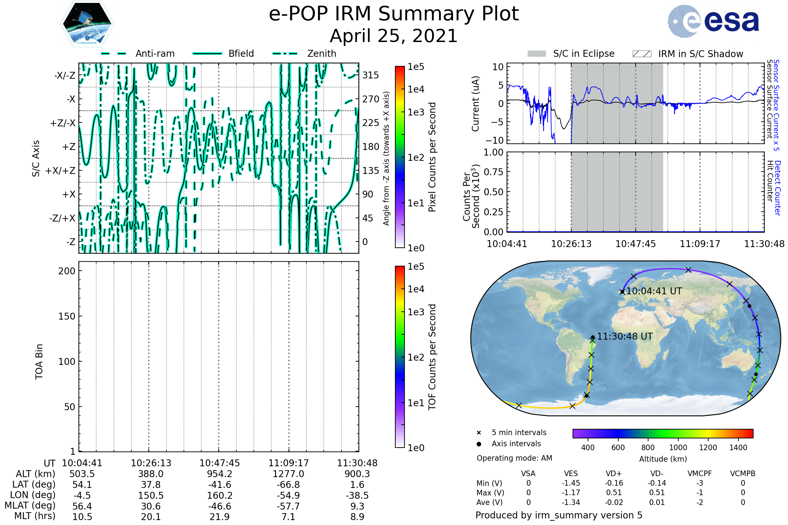Image resolution: width=788 pixels, height=525 pixels.
Task: Click the Axis intervals black dot marker
Action: click(x=479, y=444)
